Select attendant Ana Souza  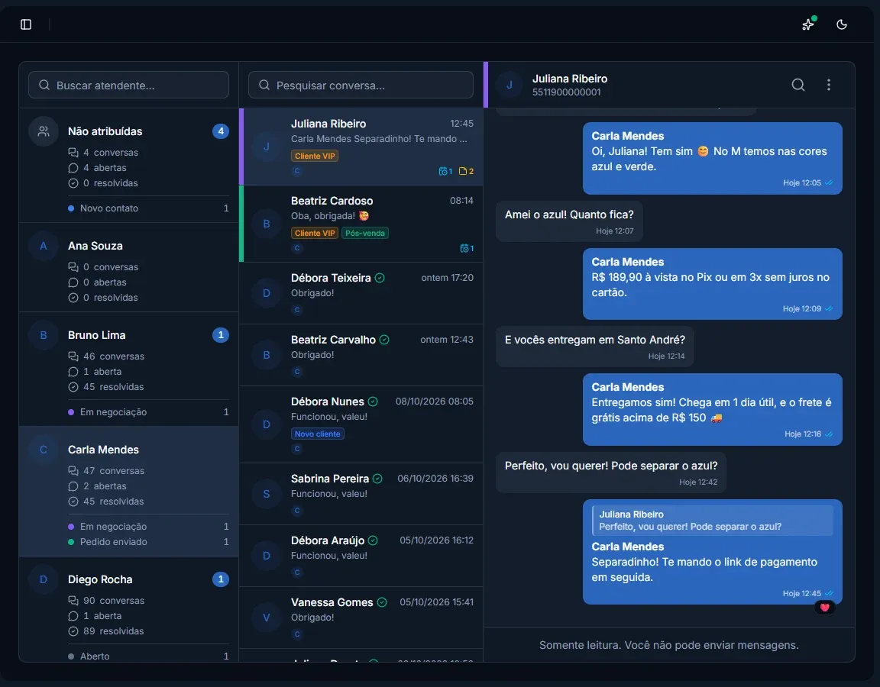point(128,267)
